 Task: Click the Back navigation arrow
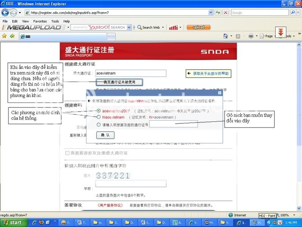click(5, 12)
